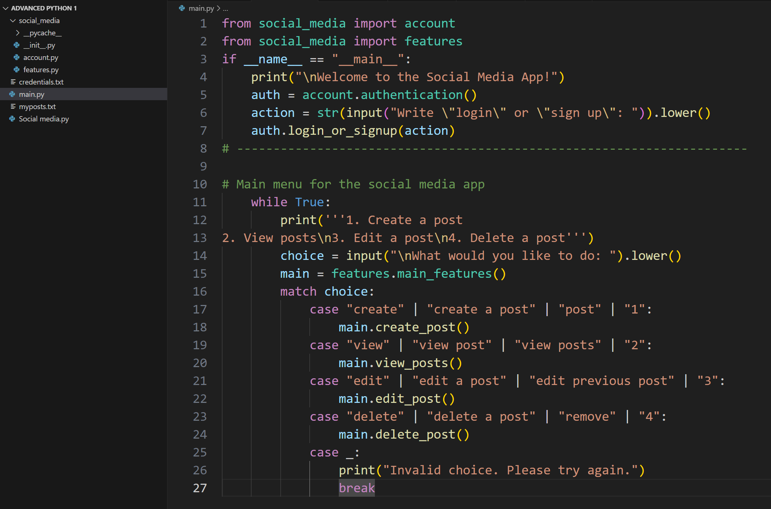
Task: Click the text file icon beside myposts.txt
Action: 13,106
